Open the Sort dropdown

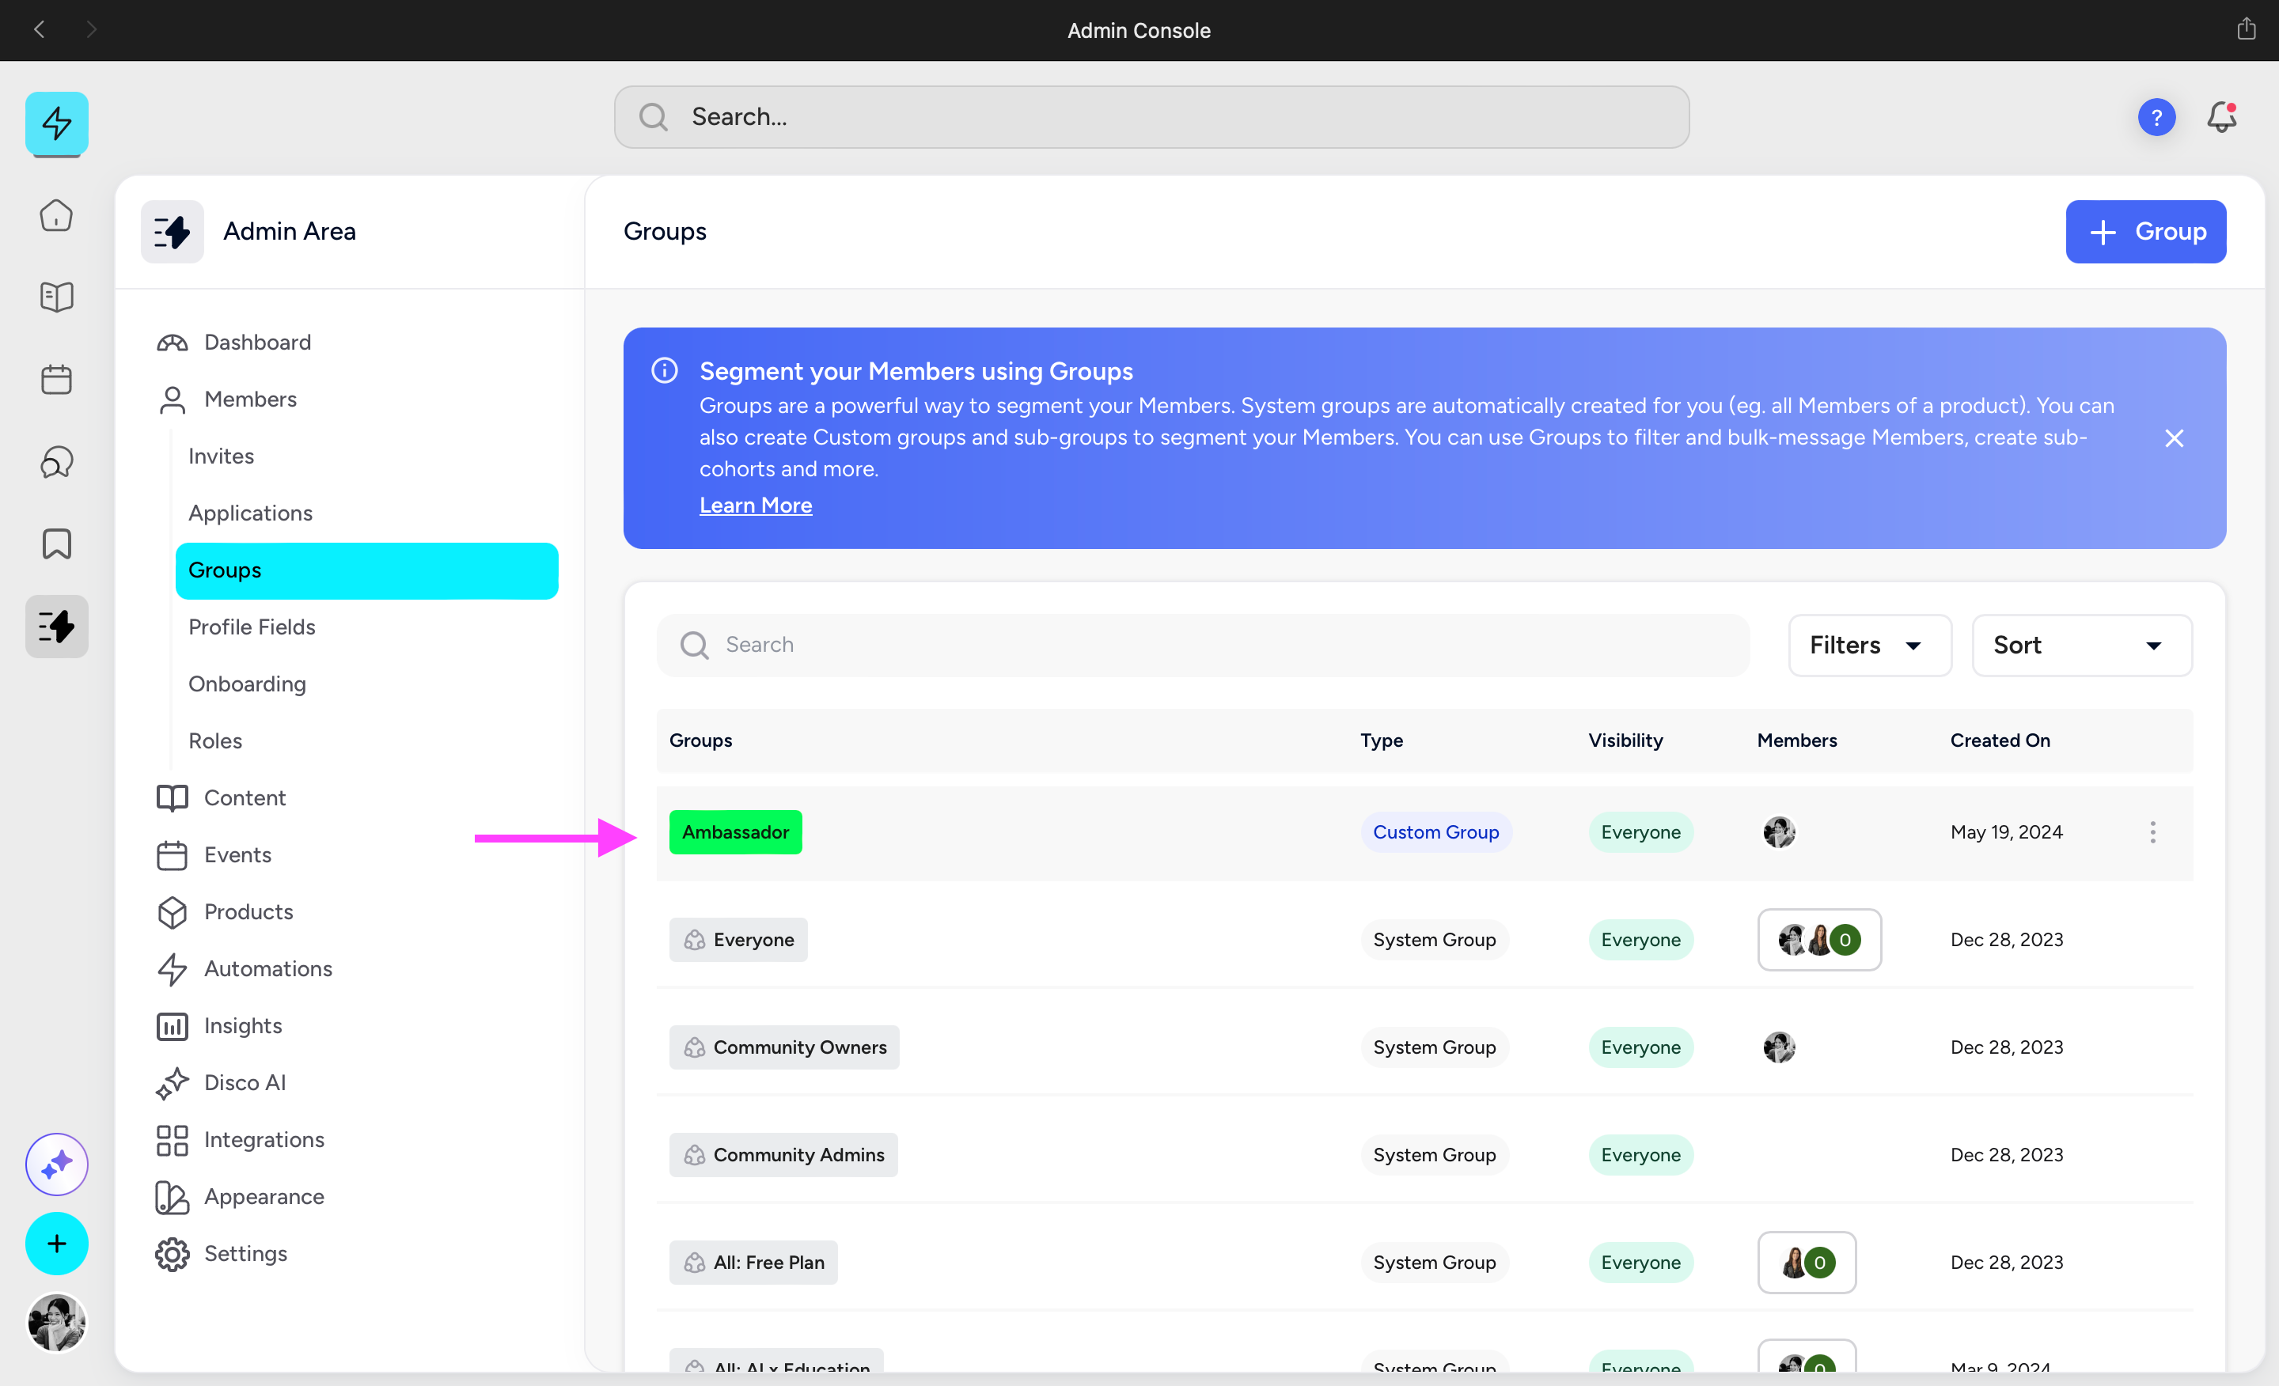click(x=2080, y=646)
